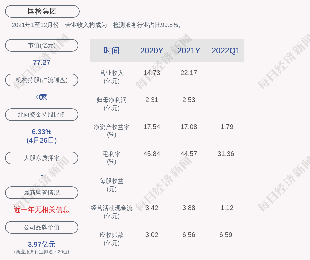The image size is (310, 260).
Task: Select the 2021Y revenue value 22.17
Action: point(189,73)
